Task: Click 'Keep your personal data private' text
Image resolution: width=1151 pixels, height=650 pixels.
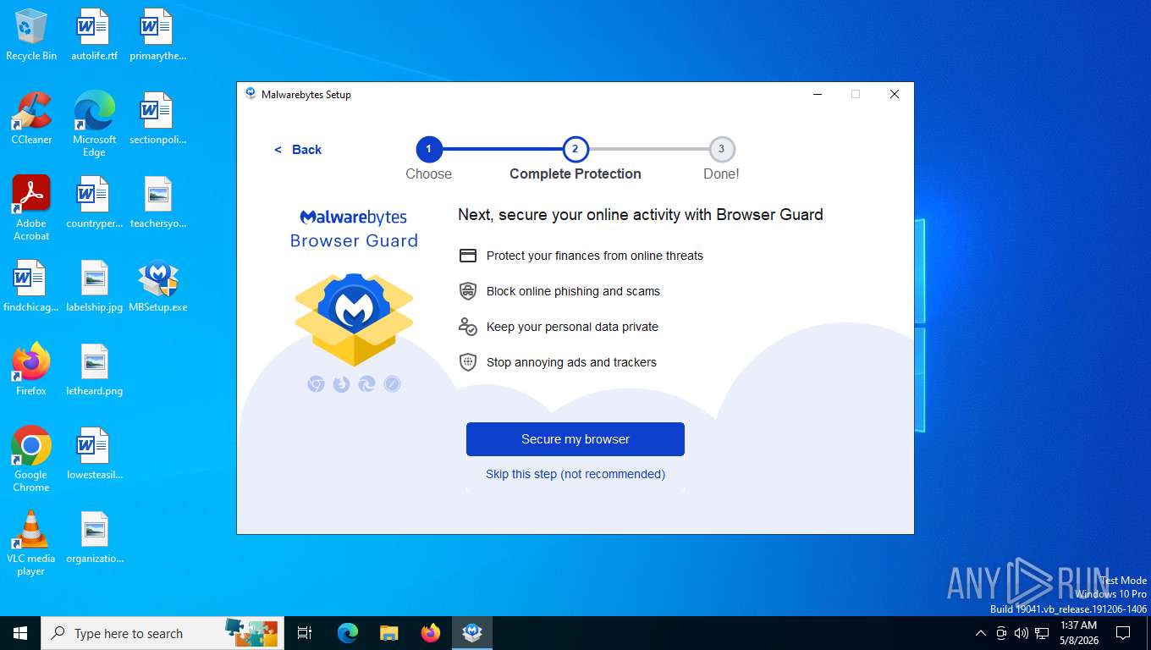Action: (x=572, y=327)
